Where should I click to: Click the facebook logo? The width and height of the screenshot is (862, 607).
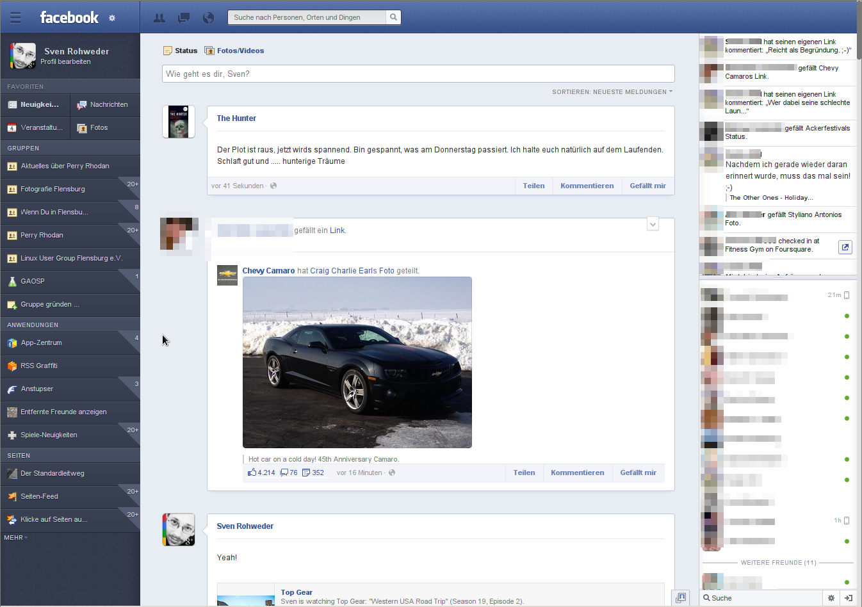tap(69, 17)
